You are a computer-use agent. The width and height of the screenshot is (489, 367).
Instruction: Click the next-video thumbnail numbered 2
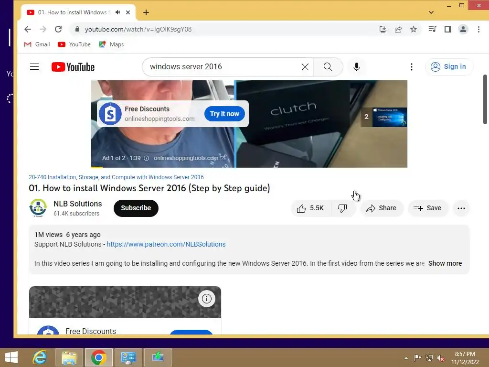coord(384,117)
